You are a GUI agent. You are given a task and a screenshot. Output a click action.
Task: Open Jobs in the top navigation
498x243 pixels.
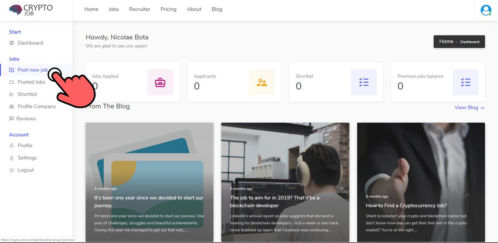pyautogui.click(x=114, y=9)
